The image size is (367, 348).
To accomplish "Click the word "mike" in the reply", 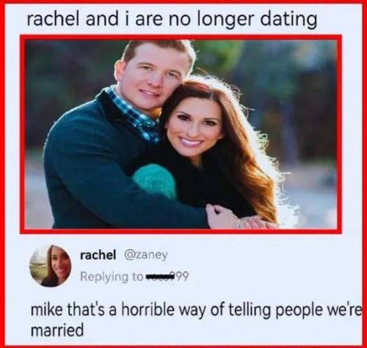I will [46, 309].
